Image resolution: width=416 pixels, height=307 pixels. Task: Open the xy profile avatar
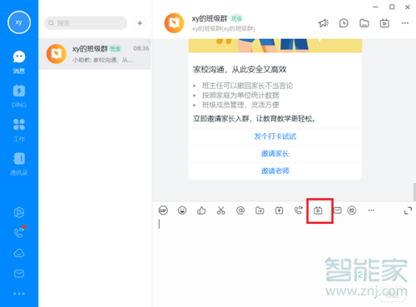pyautogui.click(x=19, y=22)
